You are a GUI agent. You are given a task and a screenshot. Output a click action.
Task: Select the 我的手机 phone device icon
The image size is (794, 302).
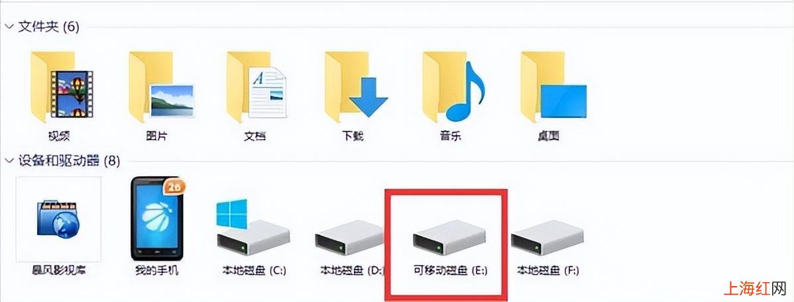[156, 219]
